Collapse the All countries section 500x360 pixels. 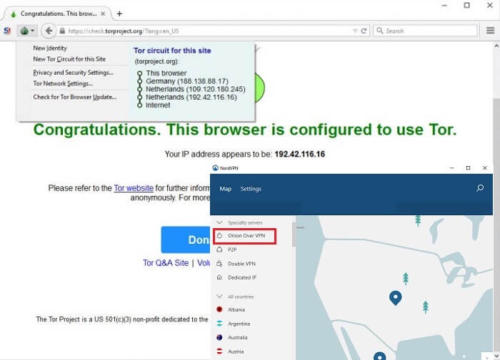[219, 297]
